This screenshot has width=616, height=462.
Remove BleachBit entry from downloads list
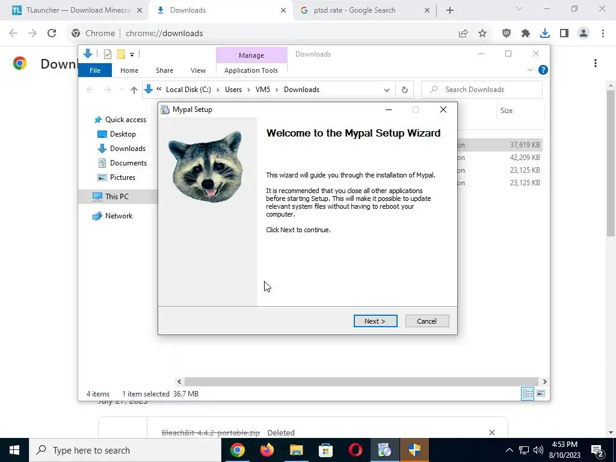tap(492, 433)
